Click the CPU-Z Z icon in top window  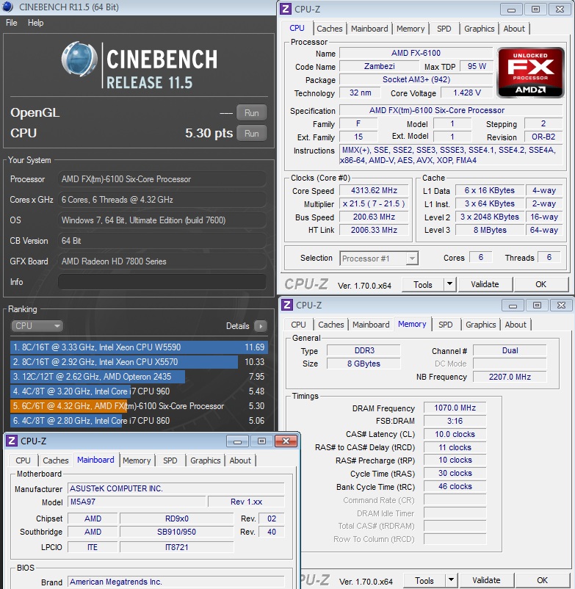click(286, 9)
